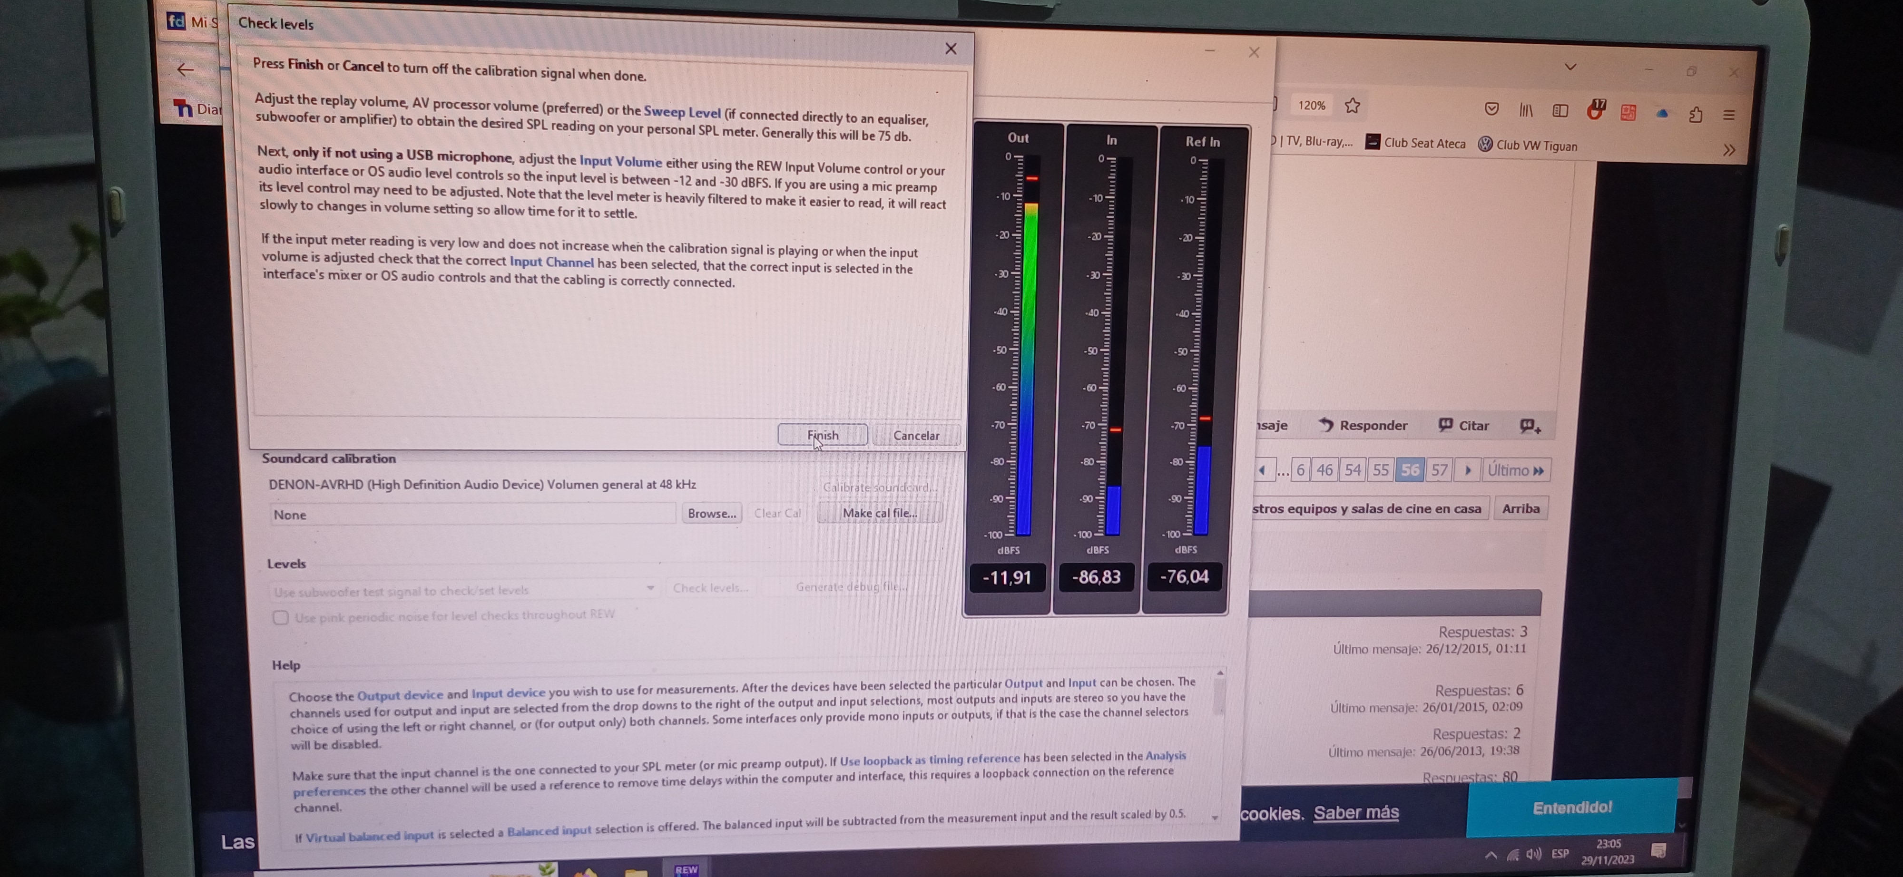Go to forum page 54
Image resolution: width=1903 pixels, height=877 pixels.
tap(1353, 470)
